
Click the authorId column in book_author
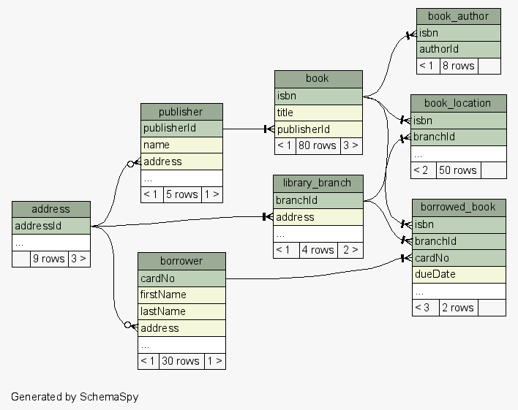coord(458,49)
